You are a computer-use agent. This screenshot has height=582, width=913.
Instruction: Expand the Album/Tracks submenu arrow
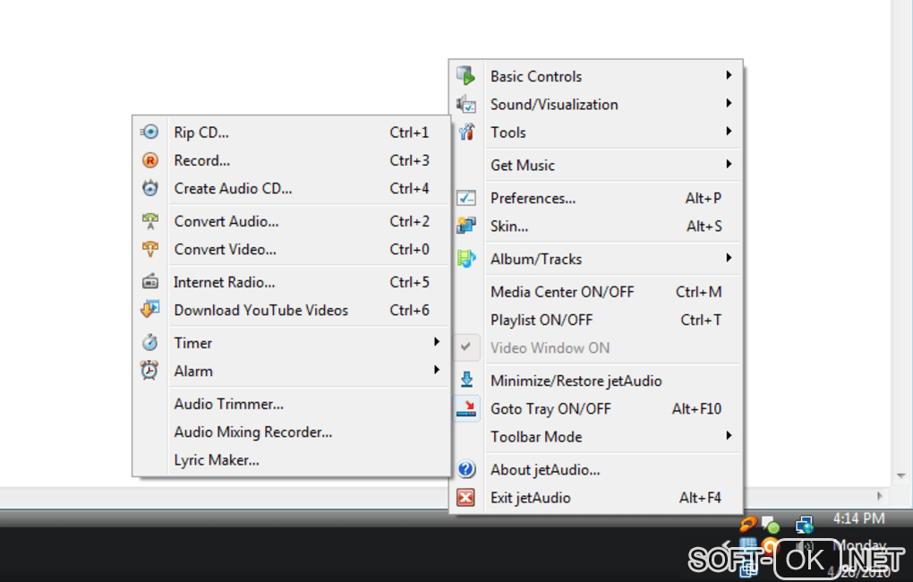coord(729,258)
